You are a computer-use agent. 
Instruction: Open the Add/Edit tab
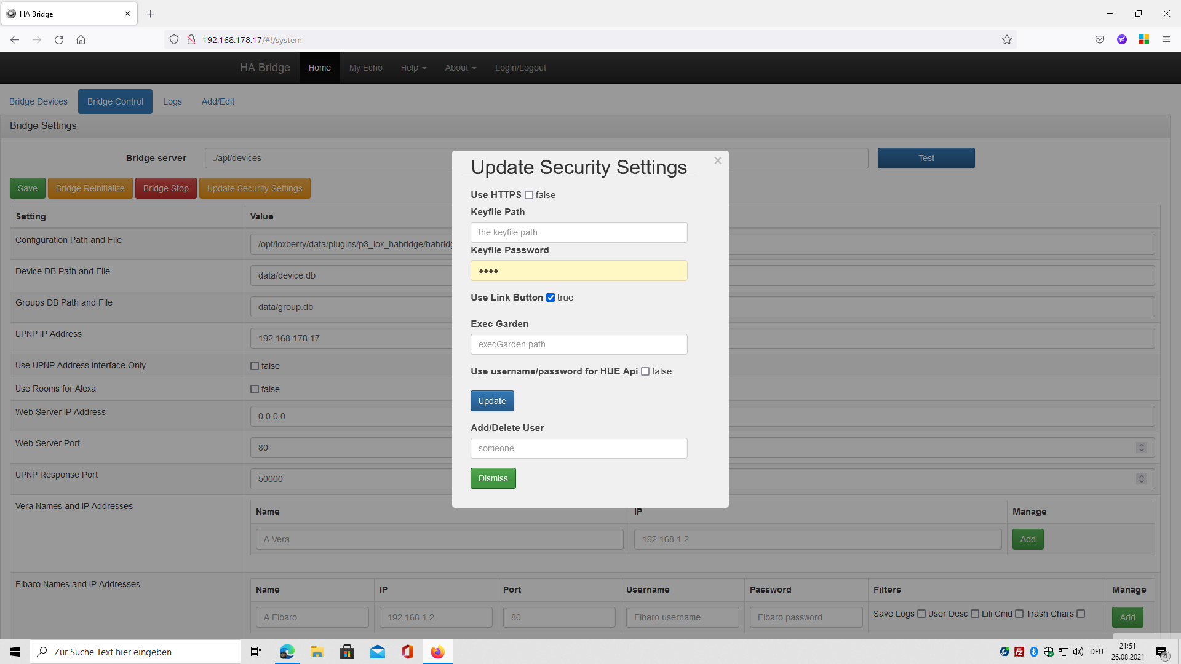pyautogui.click(x=218, y=101)
